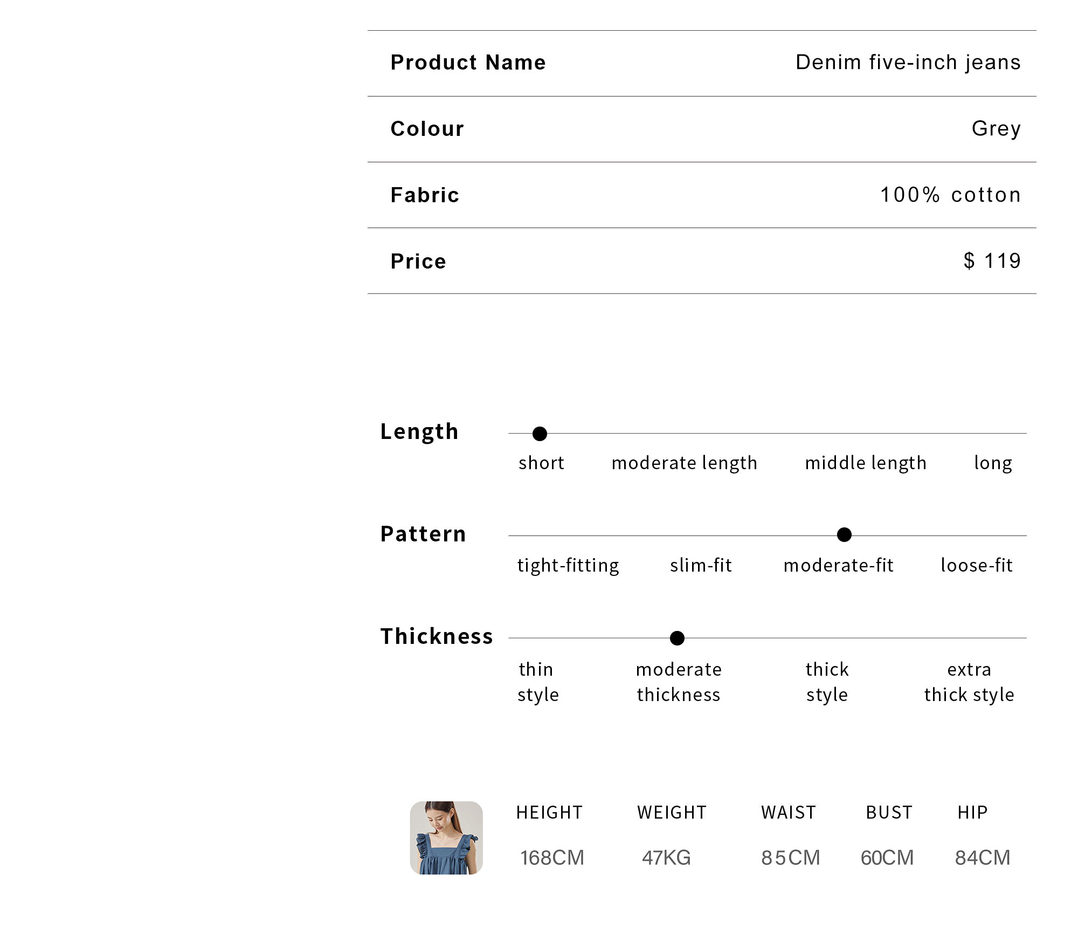Screen dimensions: 1078x934
Task: Select the 'moderate length' label
Action: [x=685, y=463]
